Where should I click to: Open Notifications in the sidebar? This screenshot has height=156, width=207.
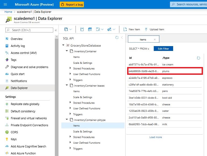click(19, 81)
